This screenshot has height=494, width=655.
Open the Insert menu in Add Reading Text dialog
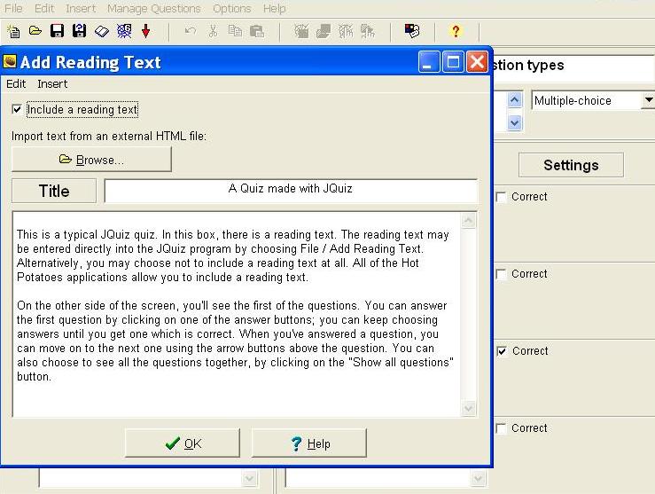click(52, 84)
